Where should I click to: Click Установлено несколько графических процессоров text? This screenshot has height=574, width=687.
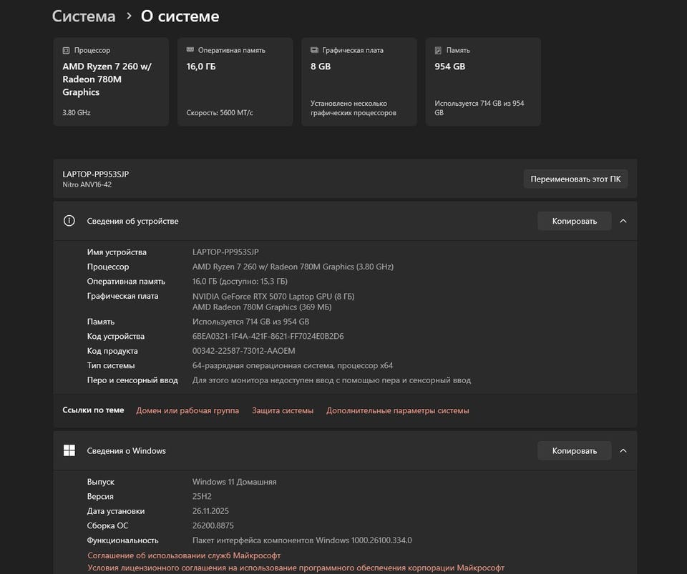coord(353,108)
